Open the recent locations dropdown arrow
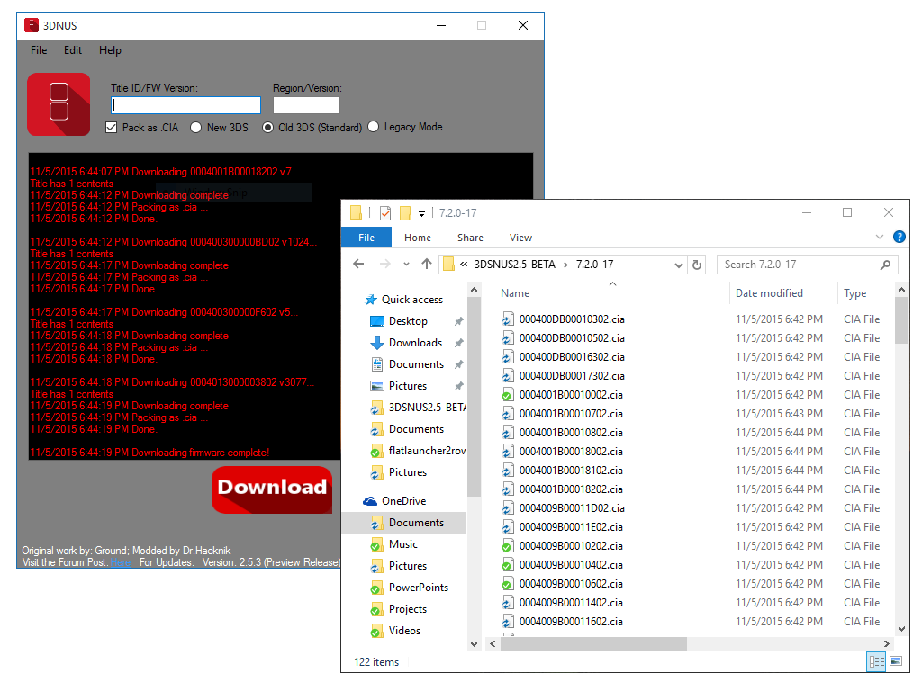The image size is (922, 691). 406,265
